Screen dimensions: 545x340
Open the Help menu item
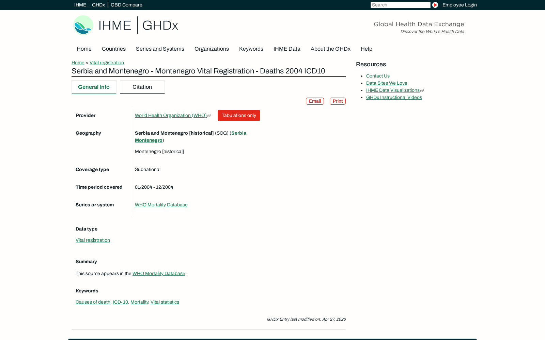(x=367, y=49)
